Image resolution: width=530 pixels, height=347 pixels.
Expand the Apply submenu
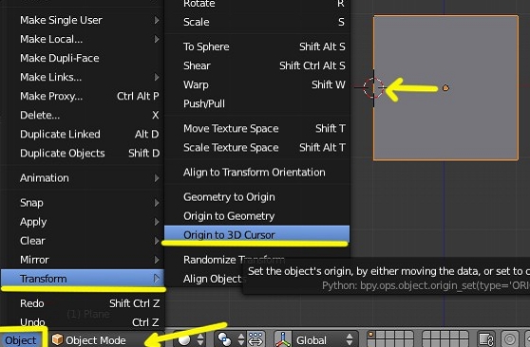[x=83, y=222]
